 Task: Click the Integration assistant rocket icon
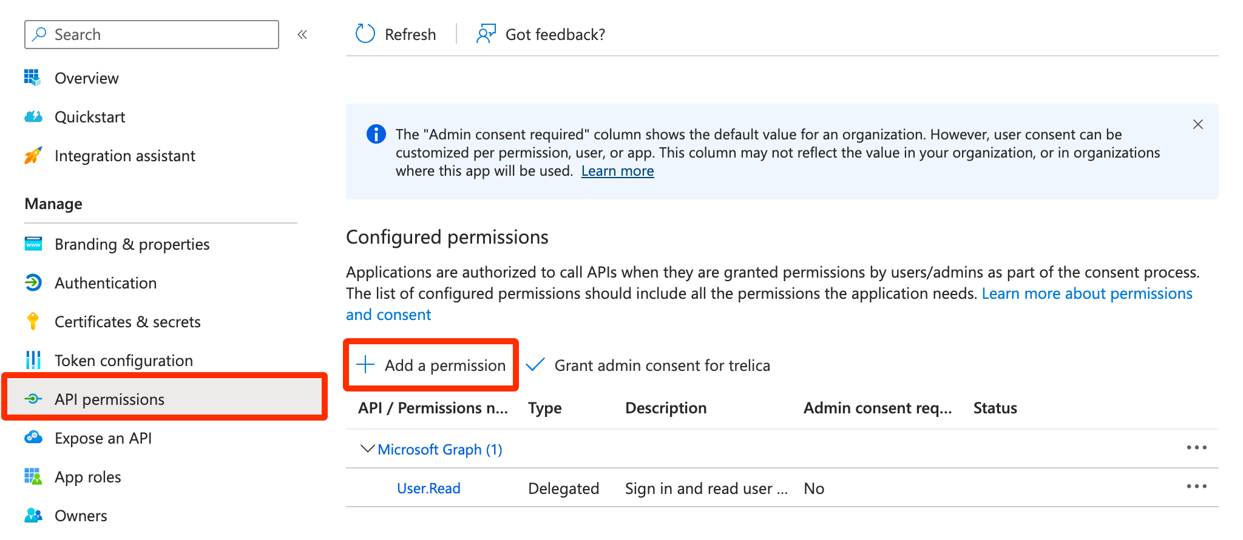[33, 155]
